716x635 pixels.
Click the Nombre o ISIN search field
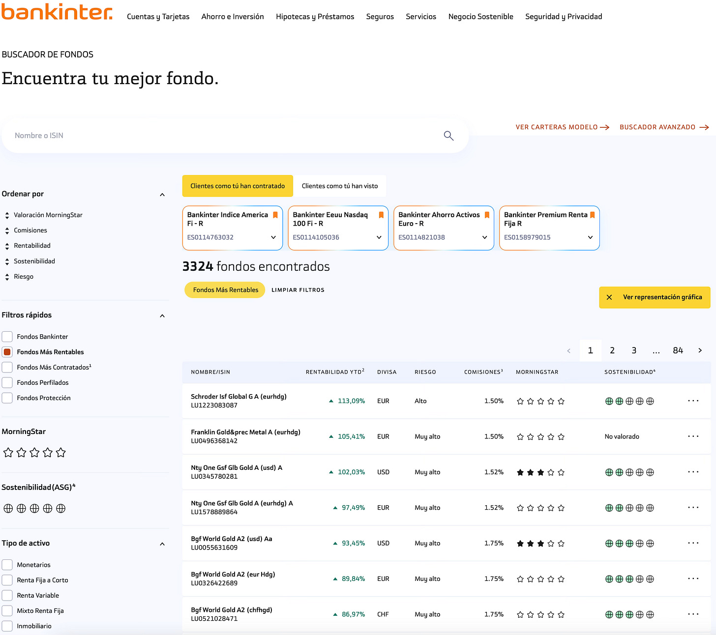coord(235,136)
